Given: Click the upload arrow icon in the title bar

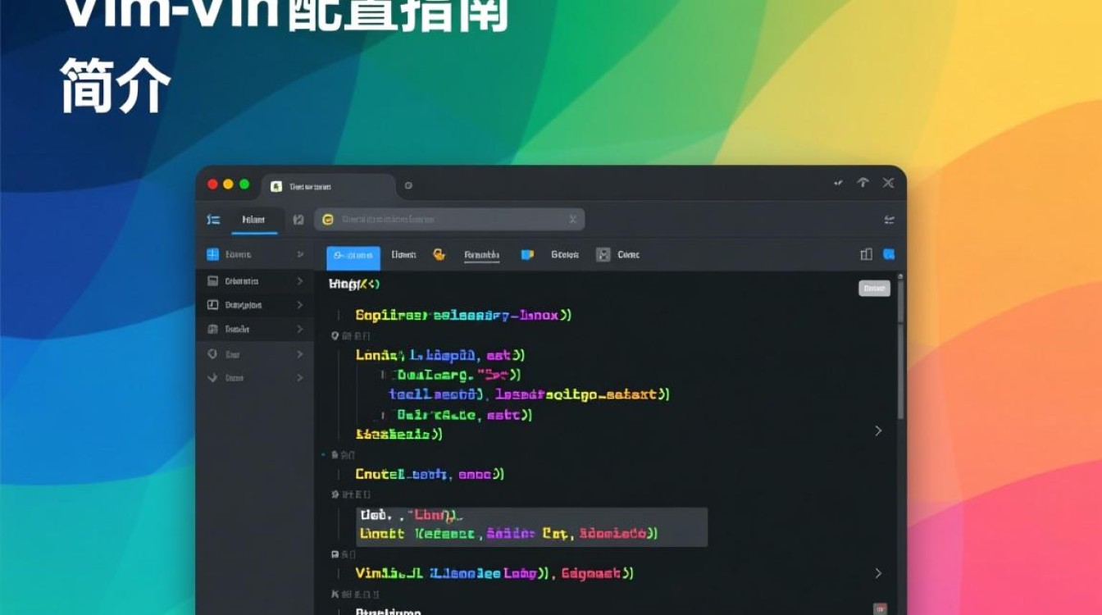Looking at the screenshot, I should [863, 183].
